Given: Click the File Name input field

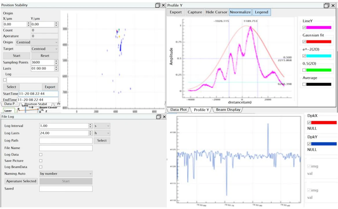Looking at the screenshot, I should (66, 148).
